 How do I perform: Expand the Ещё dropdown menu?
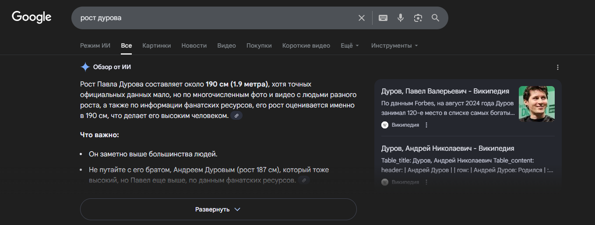[x=350, y=45]
